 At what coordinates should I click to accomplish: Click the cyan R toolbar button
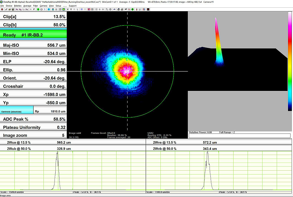tap(49, 9)
